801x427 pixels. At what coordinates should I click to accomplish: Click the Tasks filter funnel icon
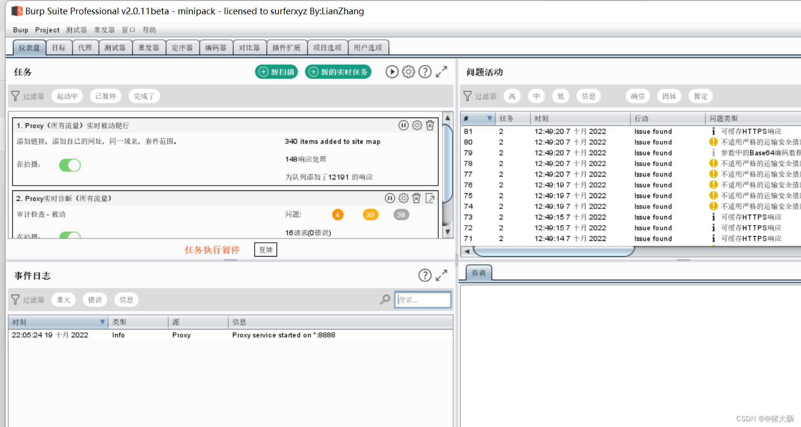point(15,96)
